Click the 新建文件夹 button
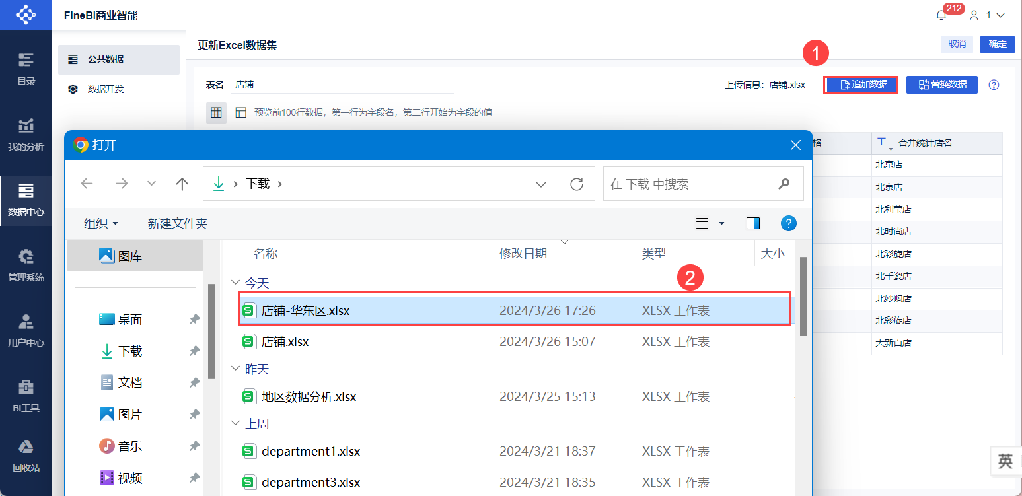The height and width of the screenshot is (496, 1022). tap(178, 224)
